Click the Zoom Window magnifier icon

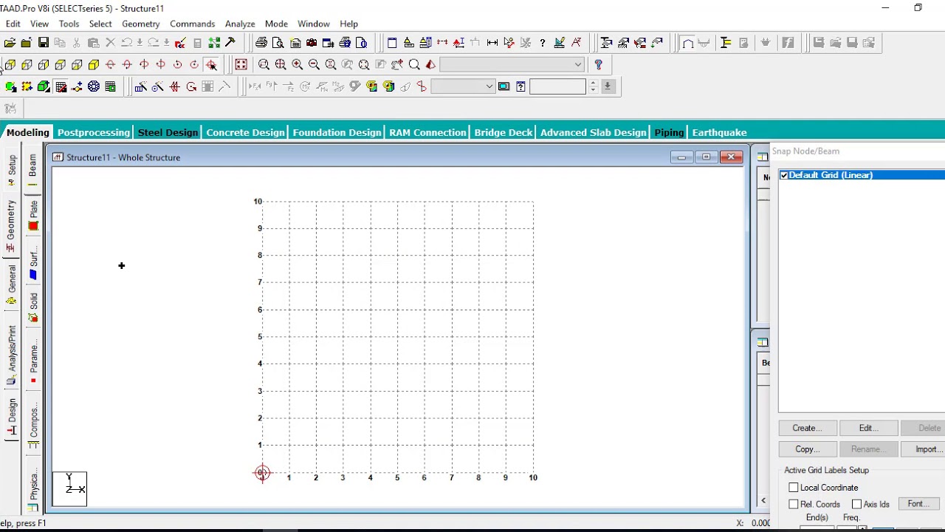pyautogui.click(x=264, y=65)
